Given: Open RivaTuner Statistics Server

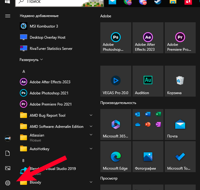Looking at the screenshot, I should click(56, 49).
